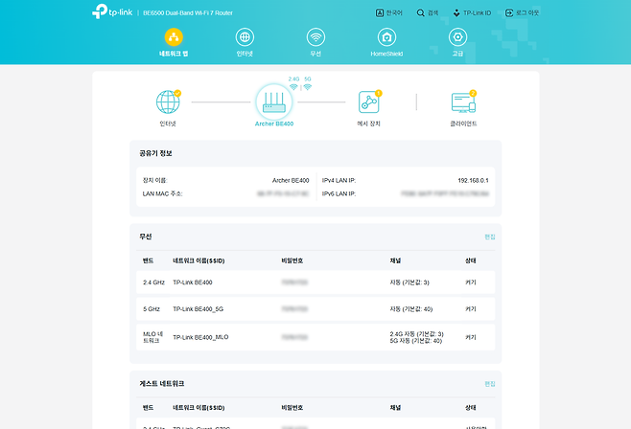Click the 2.4G Wi-Fi signal icon
The width and height of the screenshot is (631, 429).
(x=293, y=86)
